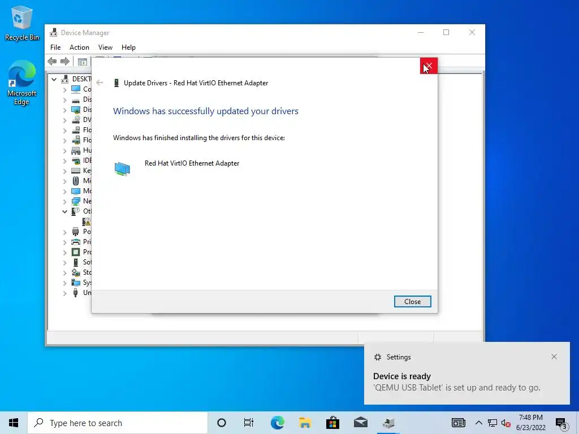Click 'Windows has successfully updated your drivers' heading
The height and width of the screenshot is (434, 579).
coord(206,111)
